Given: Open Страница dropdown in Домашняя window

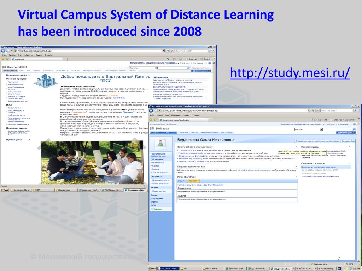Looking at the screenshot, I should click(x=193, y=59).
